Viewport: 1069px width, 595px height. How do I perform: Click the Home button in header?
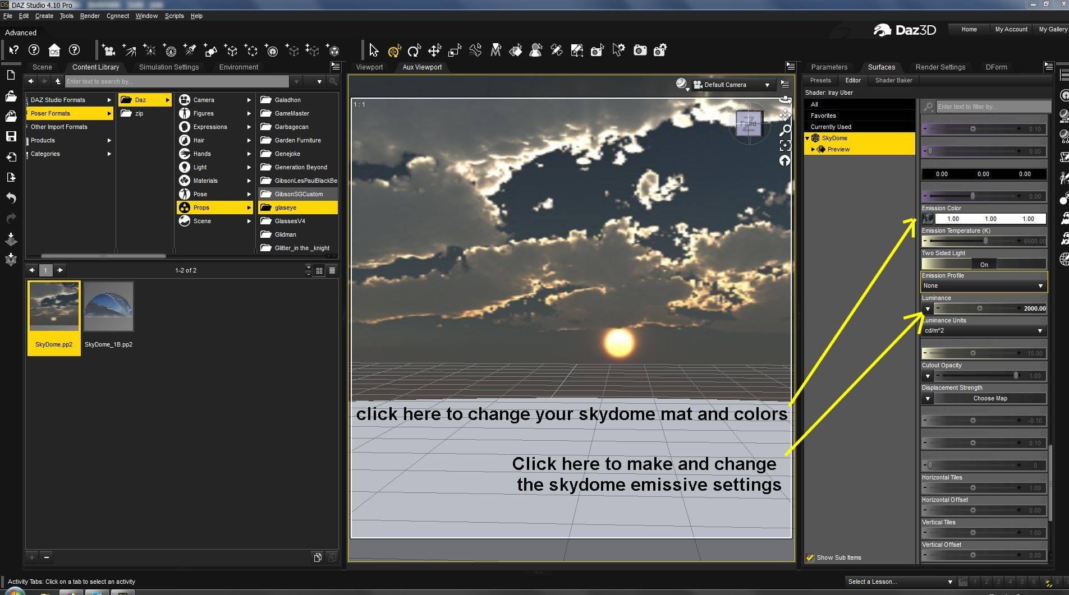point(969,29)
